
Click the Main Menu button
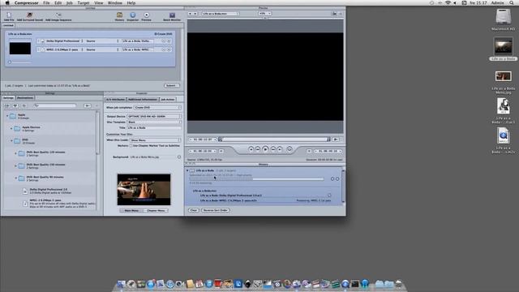[131, 211]
